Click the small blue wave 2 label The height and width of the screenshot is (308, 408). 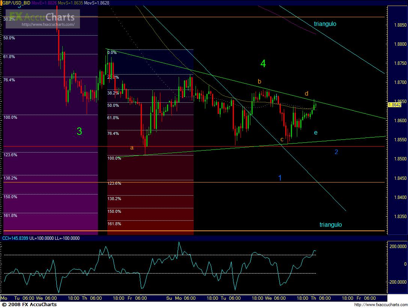336,152
